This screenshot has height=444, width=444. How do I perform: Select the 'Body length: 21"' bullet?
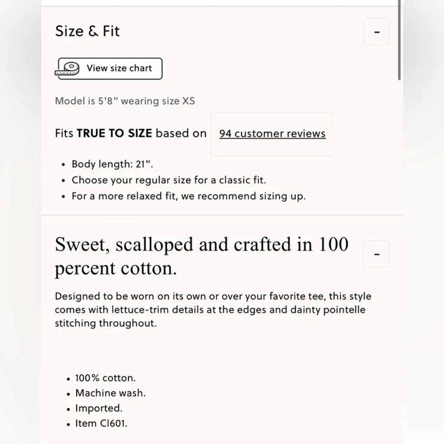[112, 164]
